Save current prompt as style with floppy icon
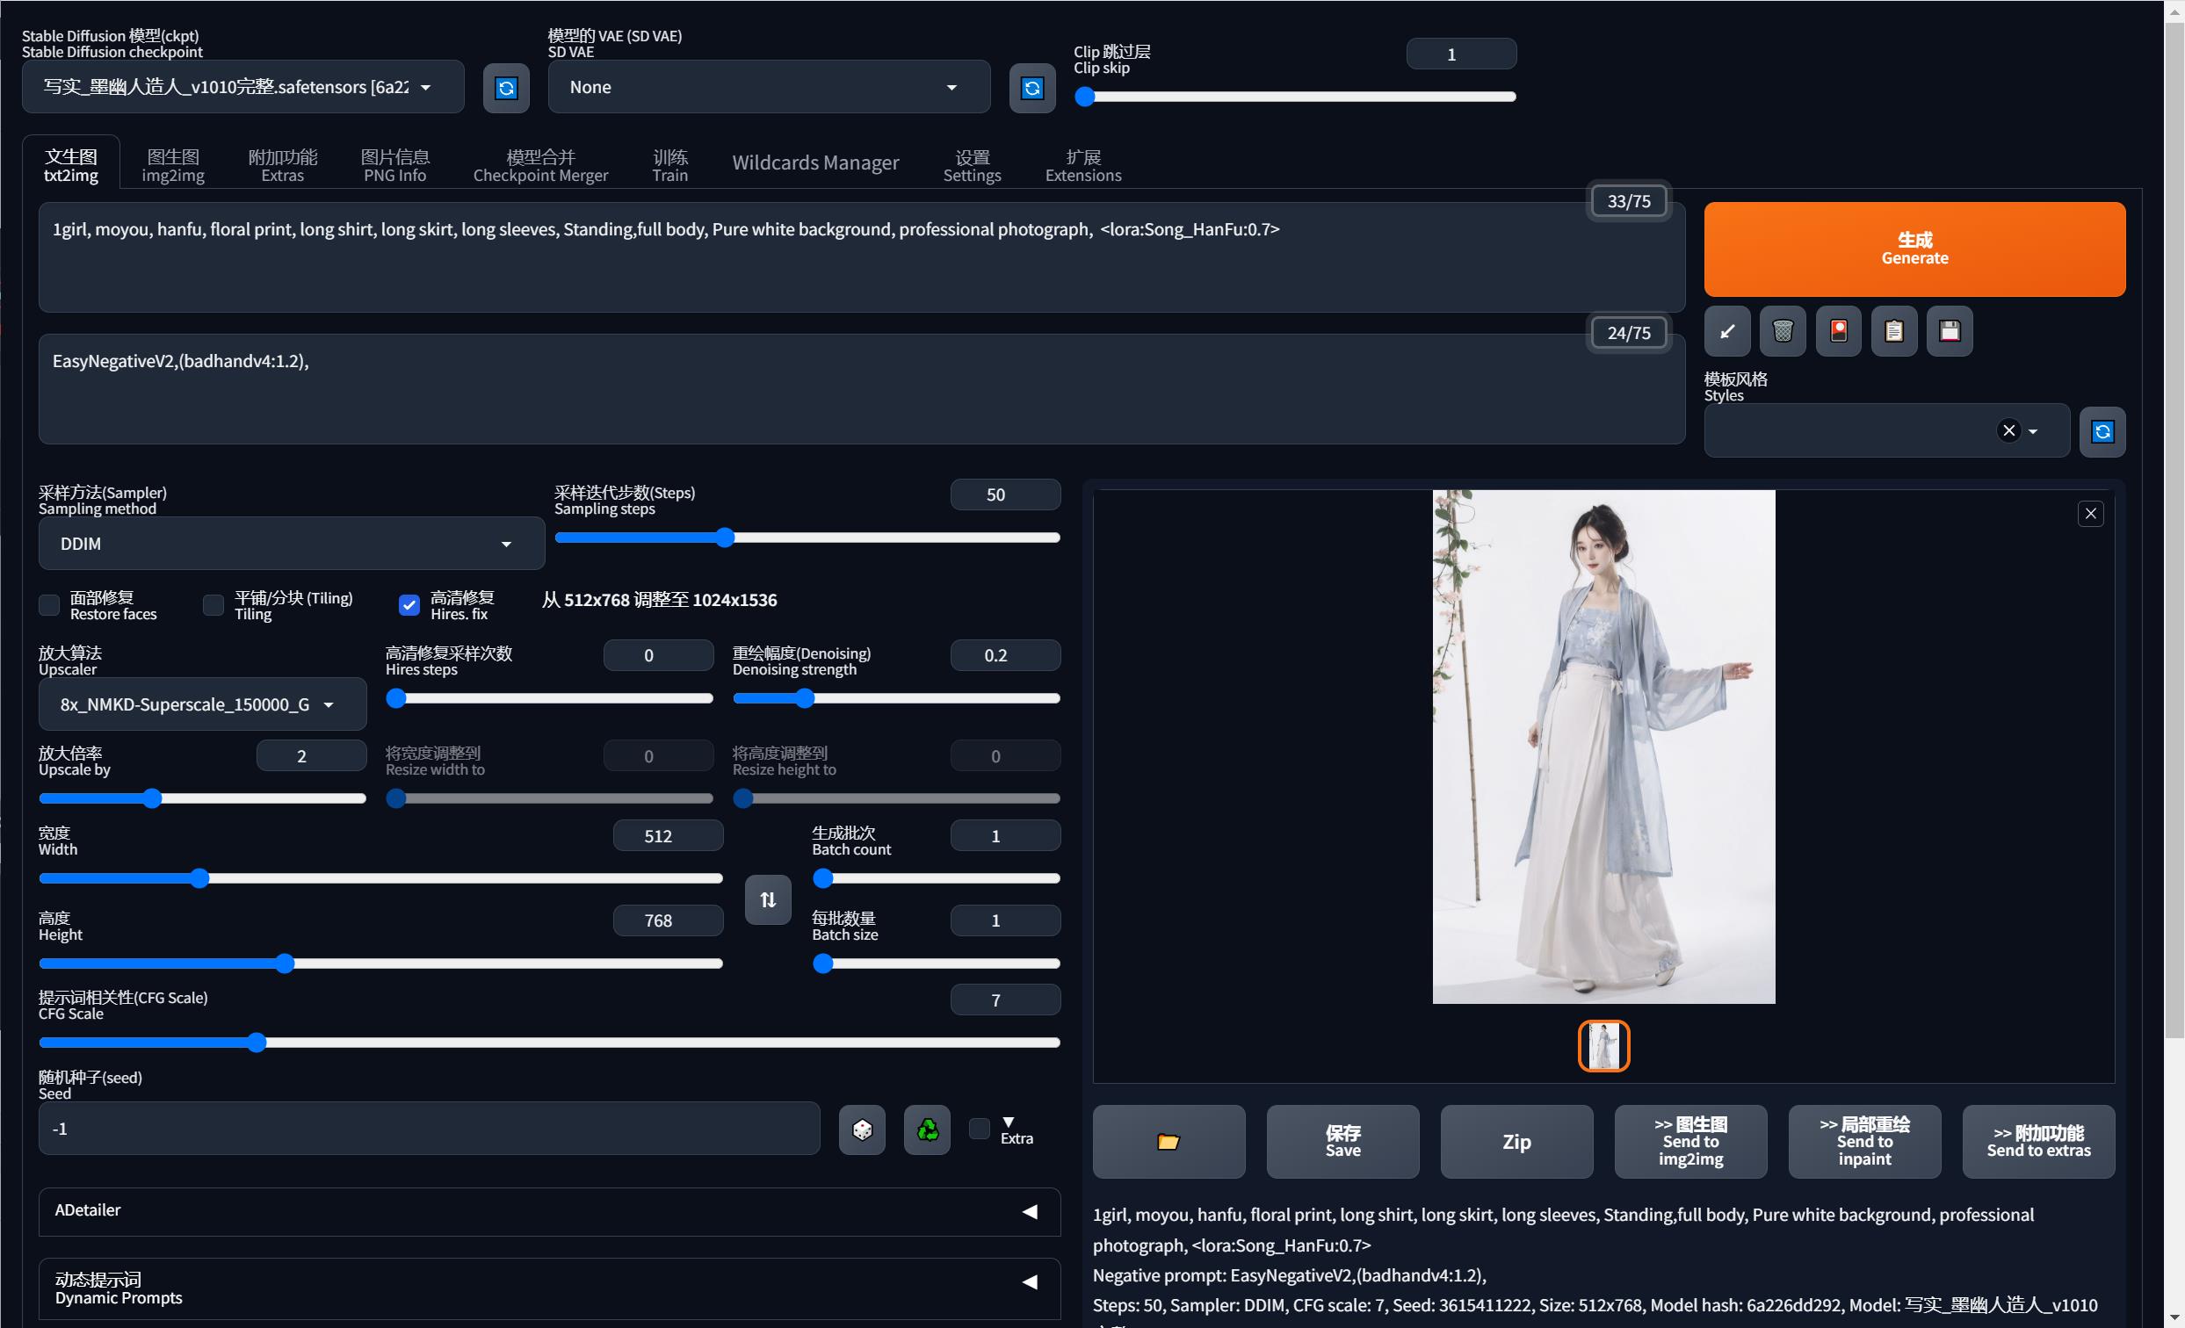The height and width of the screenshot is (1328, 2185). (1950, 331)
